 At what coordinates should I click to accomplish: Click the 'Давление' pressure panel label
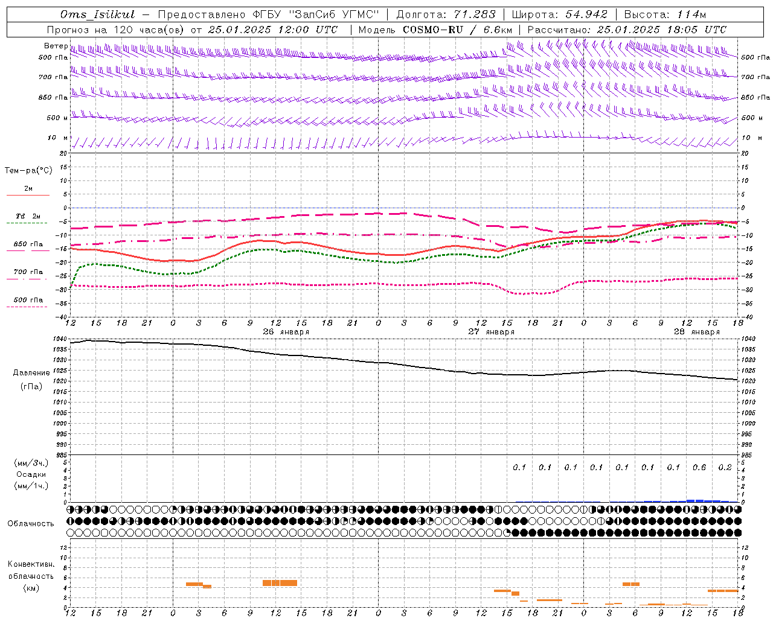click(31, 373)
